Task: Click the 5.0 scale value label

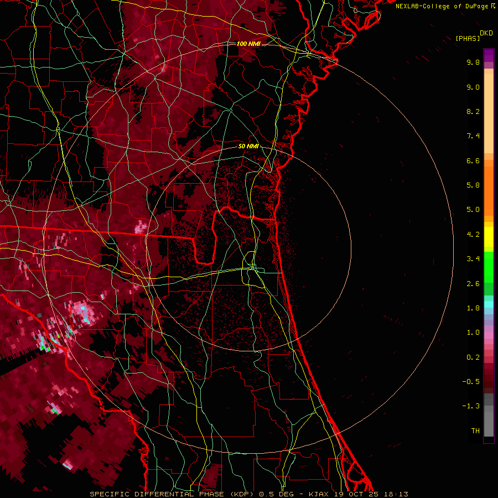Action: 473,210
